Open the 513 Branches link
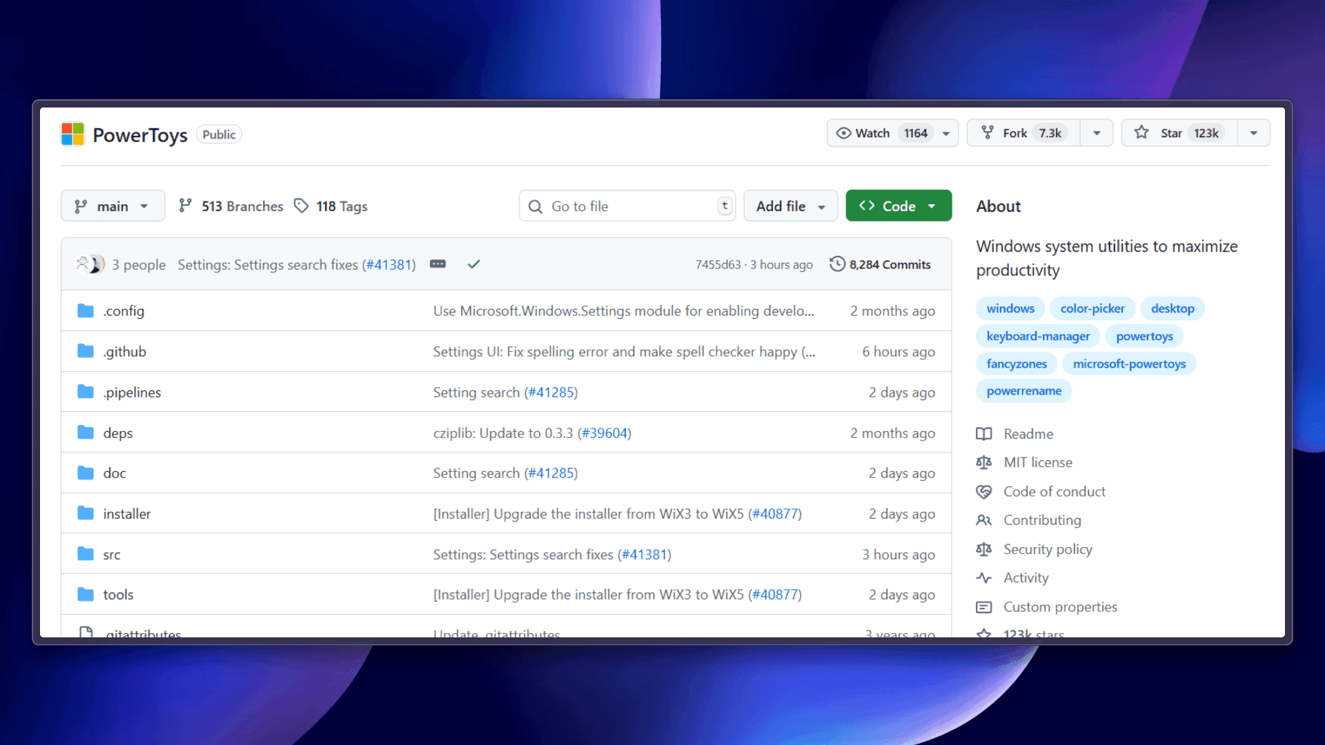This screenshot has width=1325, height=745. tap(242, 206)
